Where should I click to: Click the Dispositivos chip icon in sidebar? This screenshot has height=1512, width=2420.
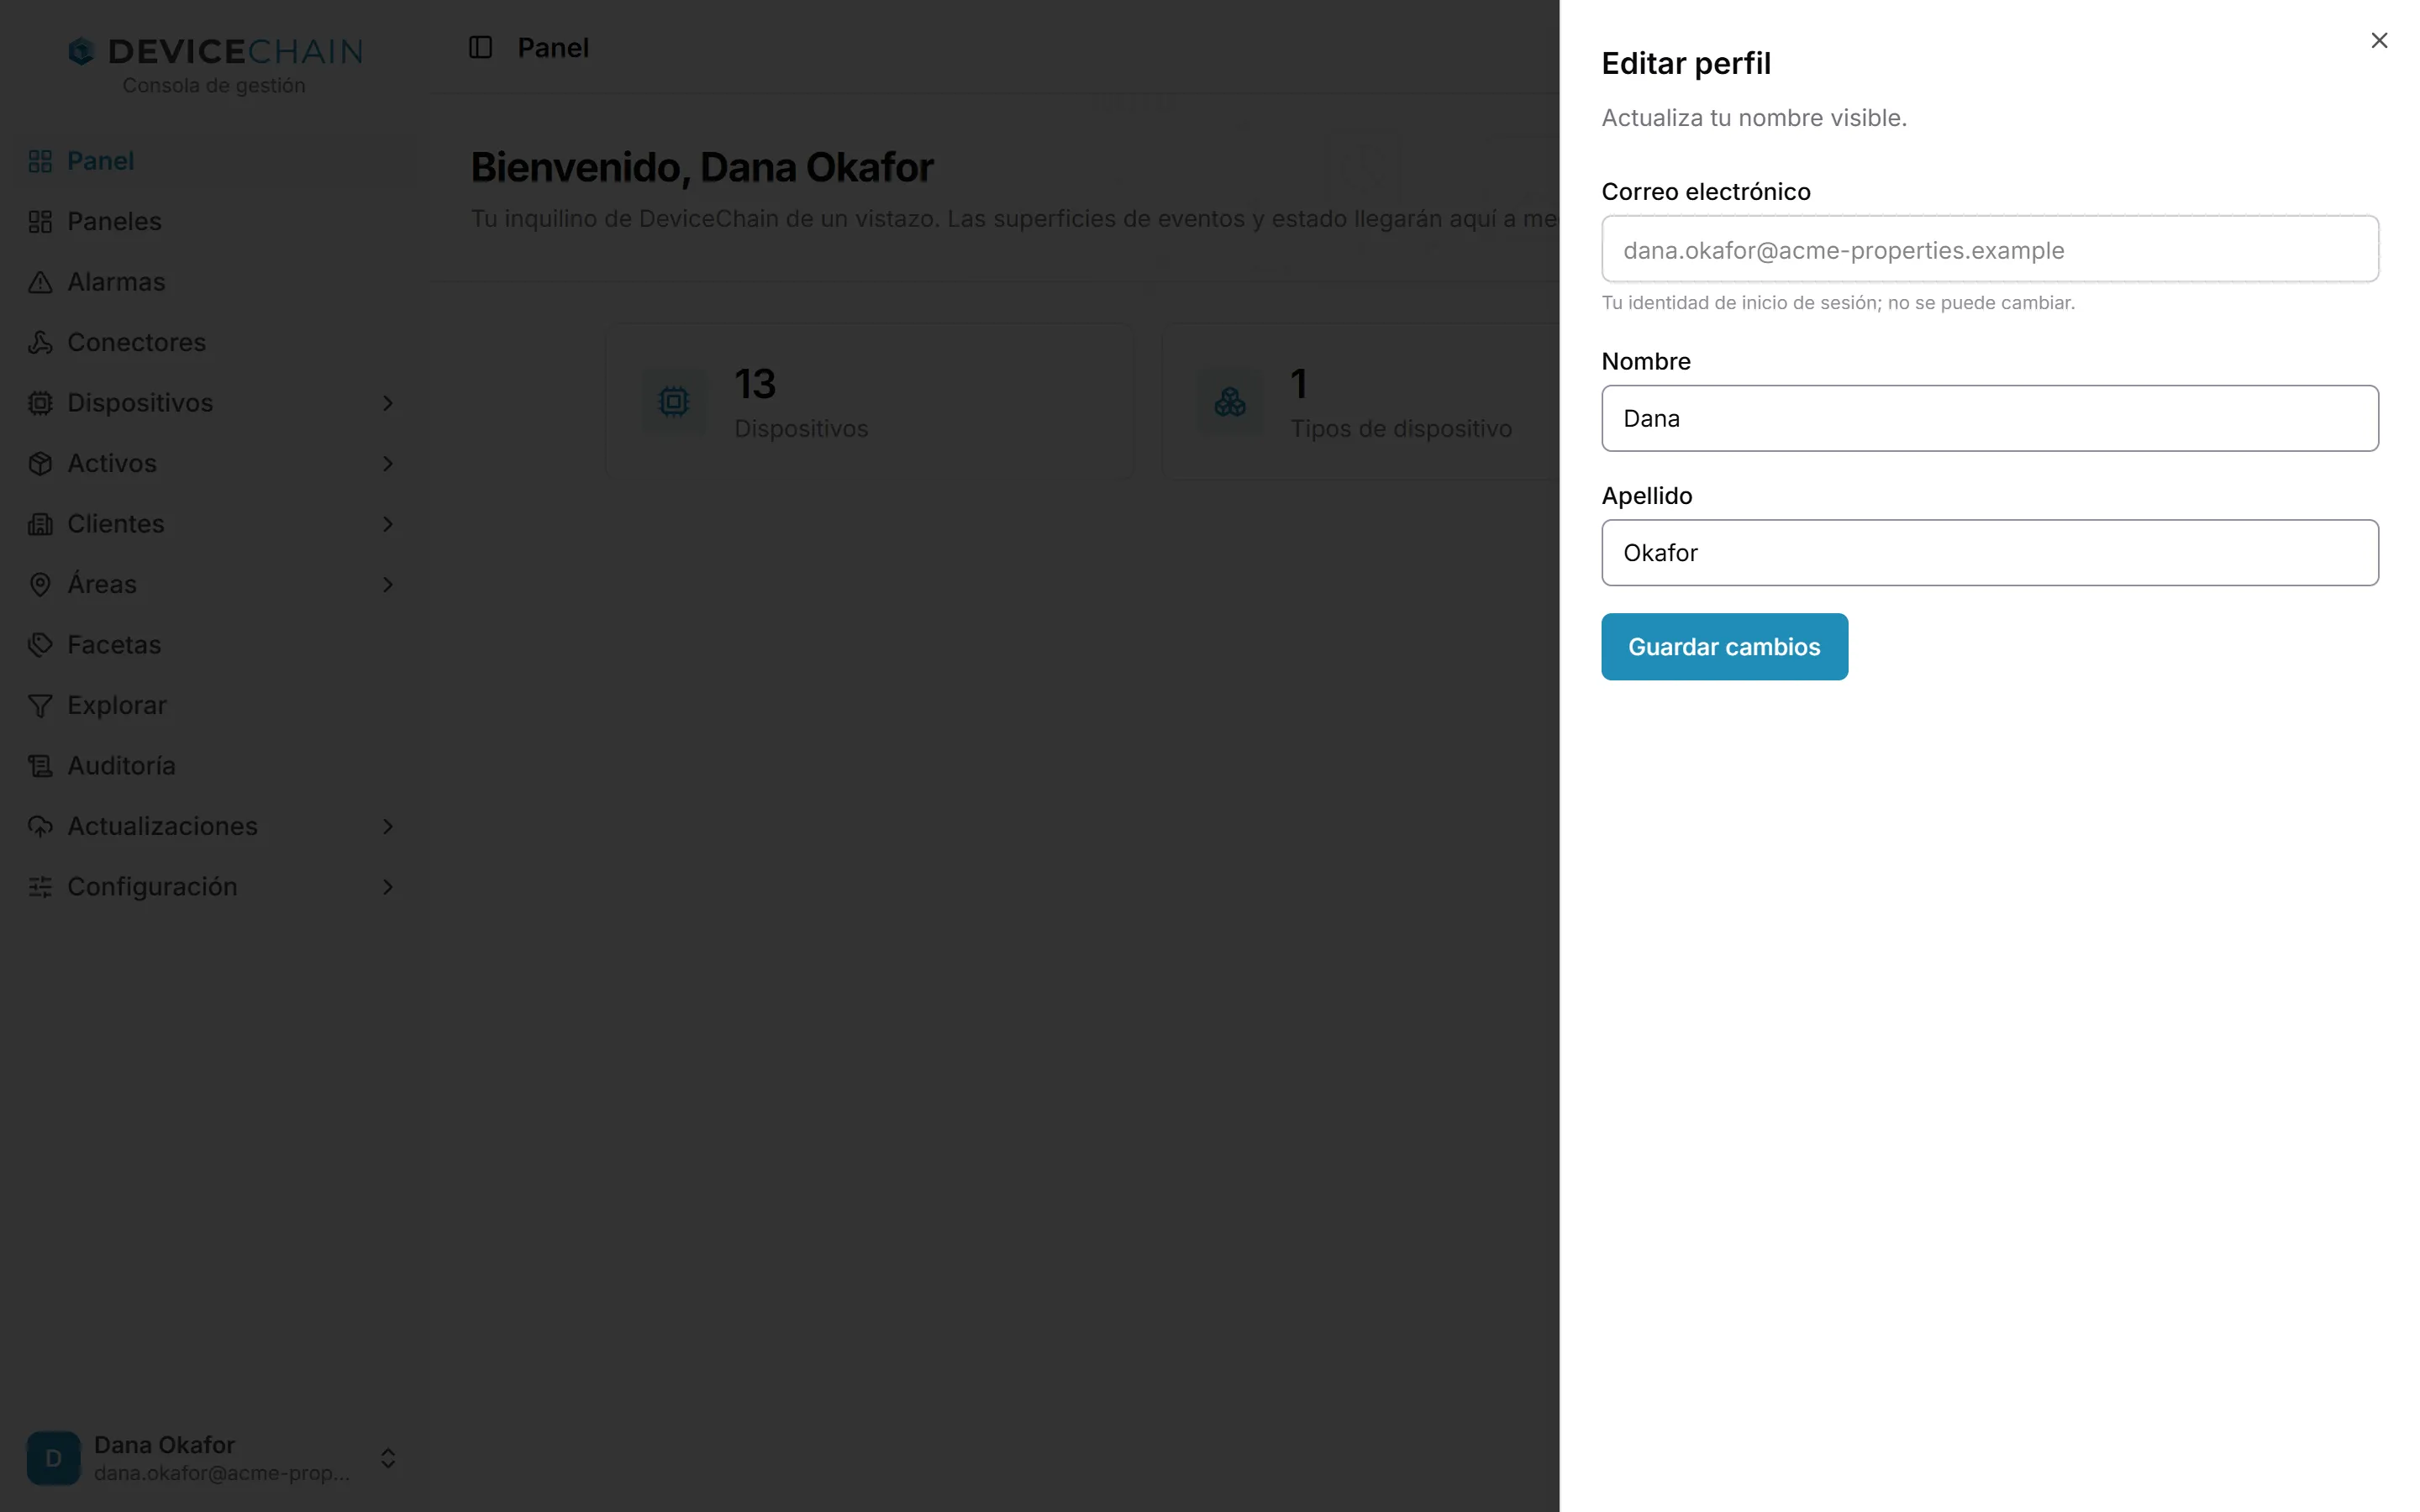[x=40, y=403]
